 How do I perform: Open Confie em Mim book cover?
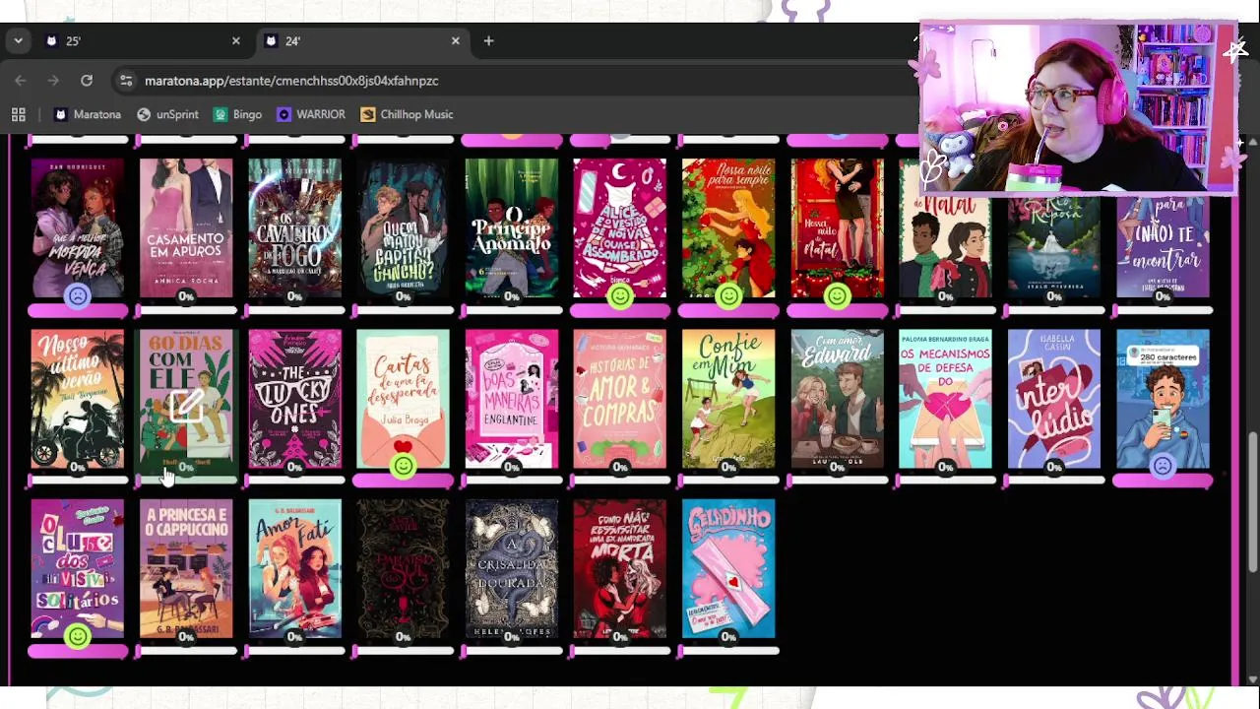728,399
